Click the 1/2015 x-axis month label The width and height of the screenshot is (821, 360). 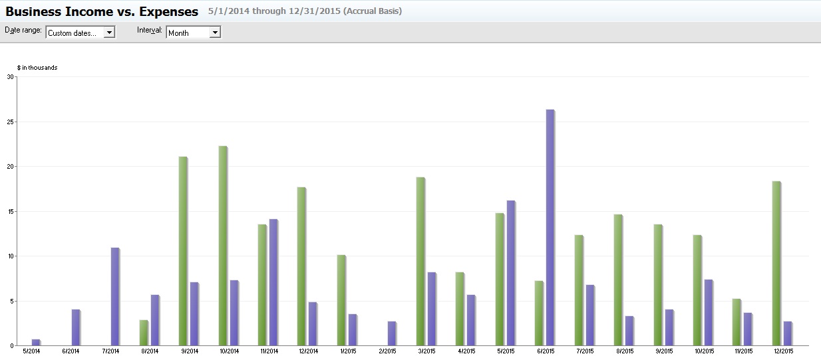tap(347, 351)
